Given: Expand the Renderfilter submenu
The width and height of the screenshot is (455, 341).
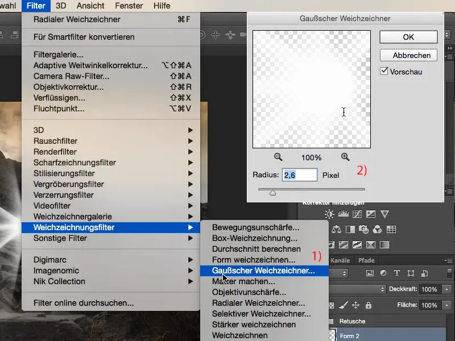Looking at the screenshot, I should [x=111, y=152].
